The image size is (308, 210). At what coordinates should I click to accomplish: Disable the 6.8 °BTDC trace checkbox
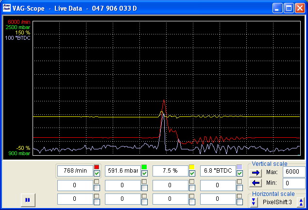[x=240, y=173]
